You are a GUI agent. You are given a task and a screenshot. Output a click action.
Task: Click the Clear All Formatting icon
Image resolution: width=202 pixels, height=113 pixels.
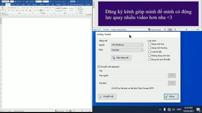[x=31, y=8]
